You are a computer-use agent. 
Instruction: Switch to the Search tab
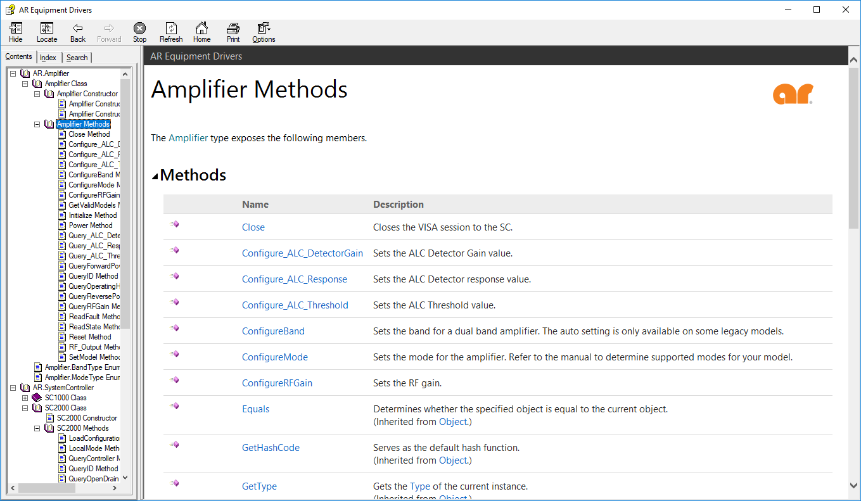point(77,58)
